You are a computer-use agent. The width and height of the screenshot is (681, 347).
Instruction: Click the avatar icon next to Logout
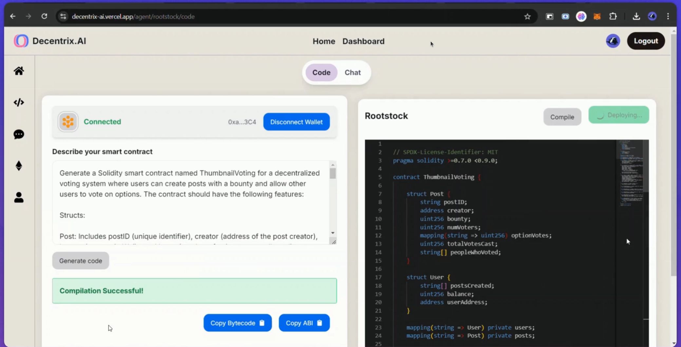coord(613,41)
